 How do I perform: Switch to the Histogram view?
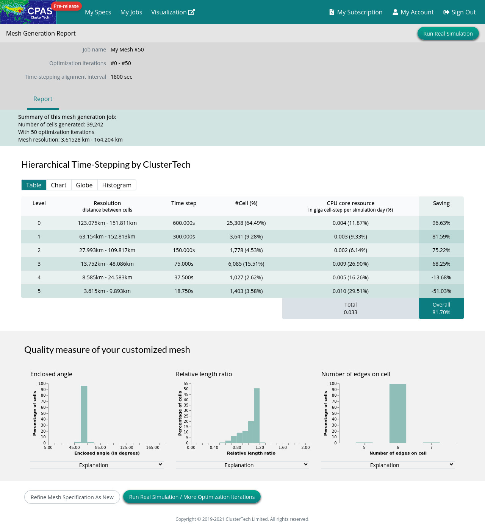tap(117, 185)
